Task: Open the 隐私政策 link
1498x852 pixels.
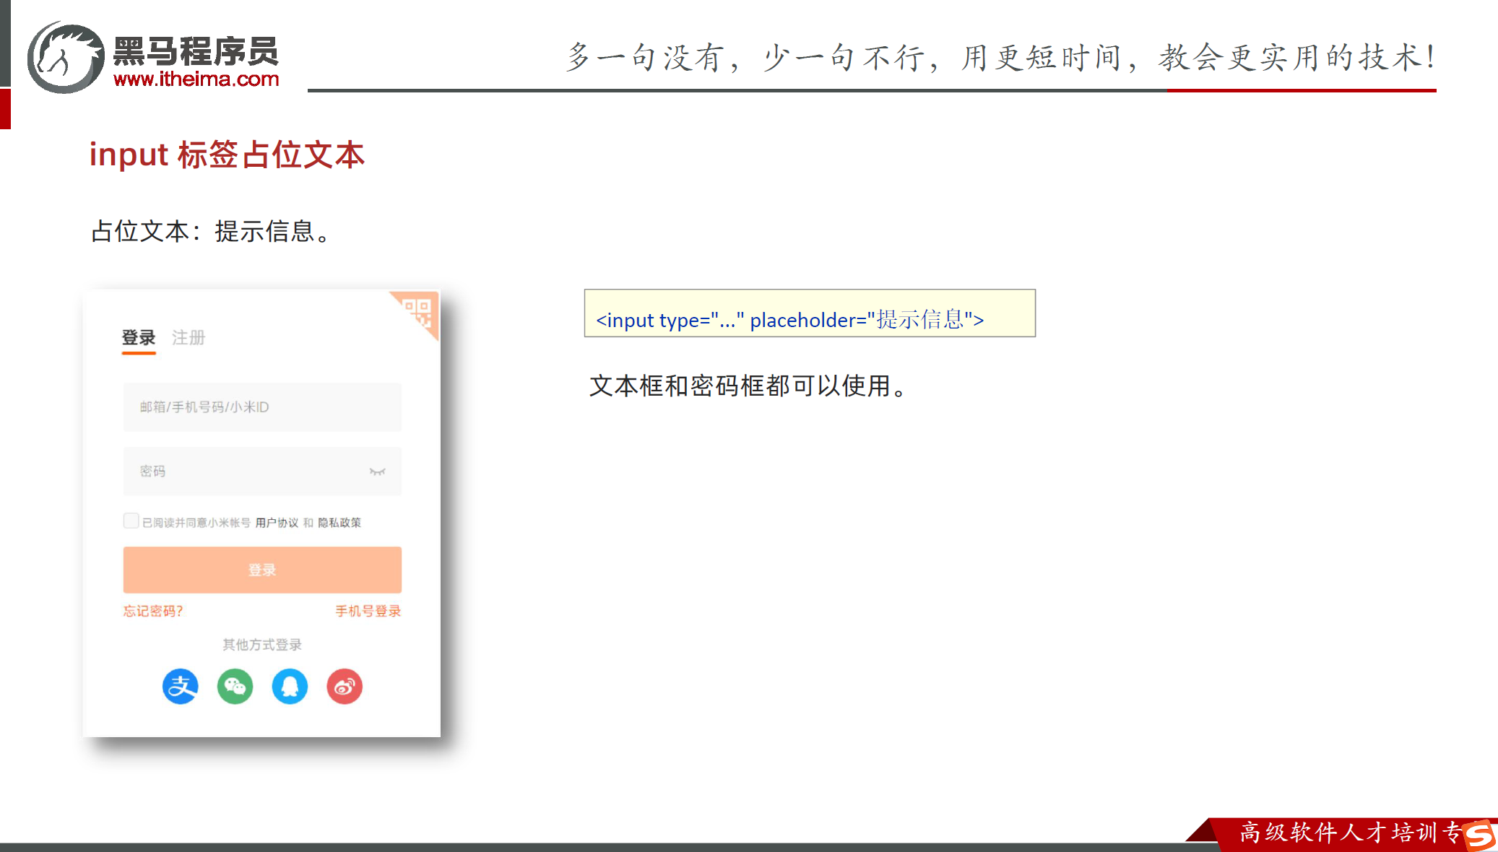Action: click(x=339, y=523)
